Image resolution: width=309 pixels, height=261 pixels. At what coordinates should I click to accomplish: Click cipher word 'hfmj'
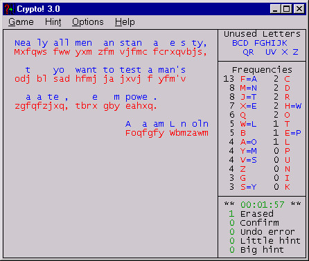pos(86,79)
